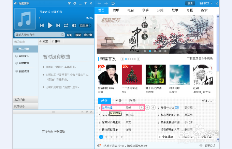Show next albums in 新碟首发 with right arrow
Image resolution: width=232 pixels, height=149 pixels.
point(139,59)
